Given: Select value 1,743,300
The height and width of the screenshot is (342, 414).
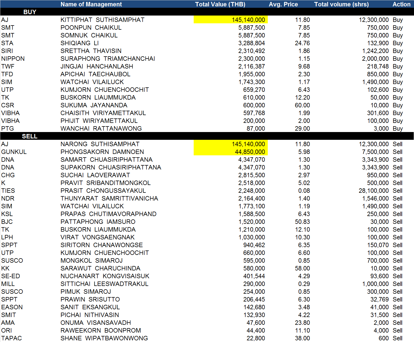Looking at the screenshot, I should 251,82.
